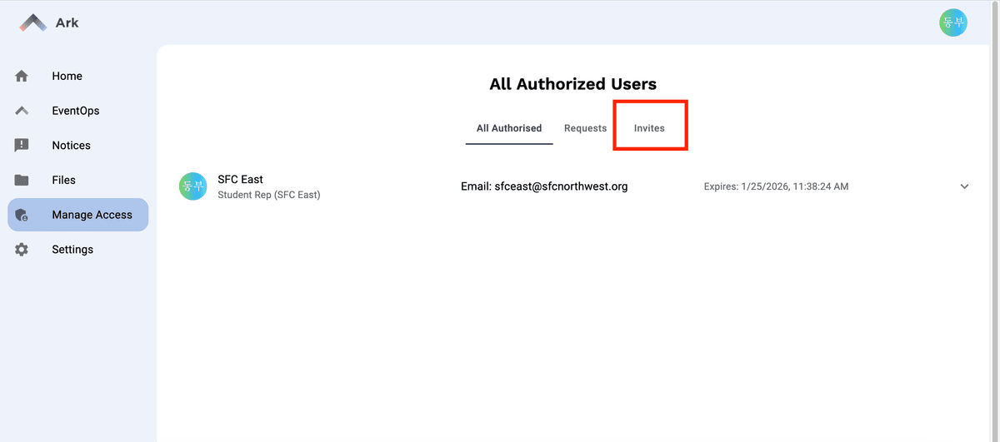Open the Settings sidebar label
The image size is (1000, 442).
[x=72, y=250]
